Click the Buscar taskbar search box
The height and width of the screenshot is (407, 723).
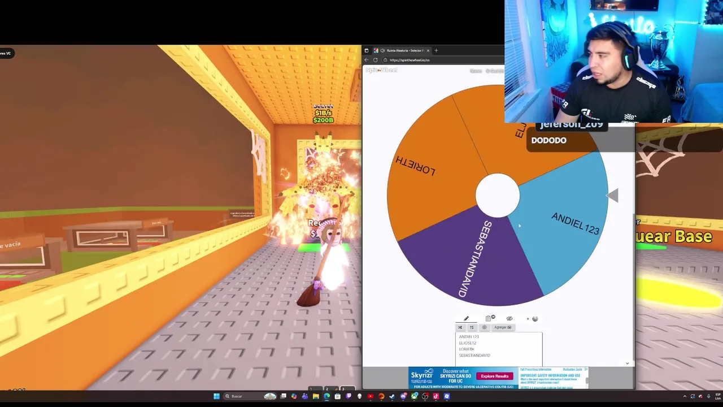point(250,396)
